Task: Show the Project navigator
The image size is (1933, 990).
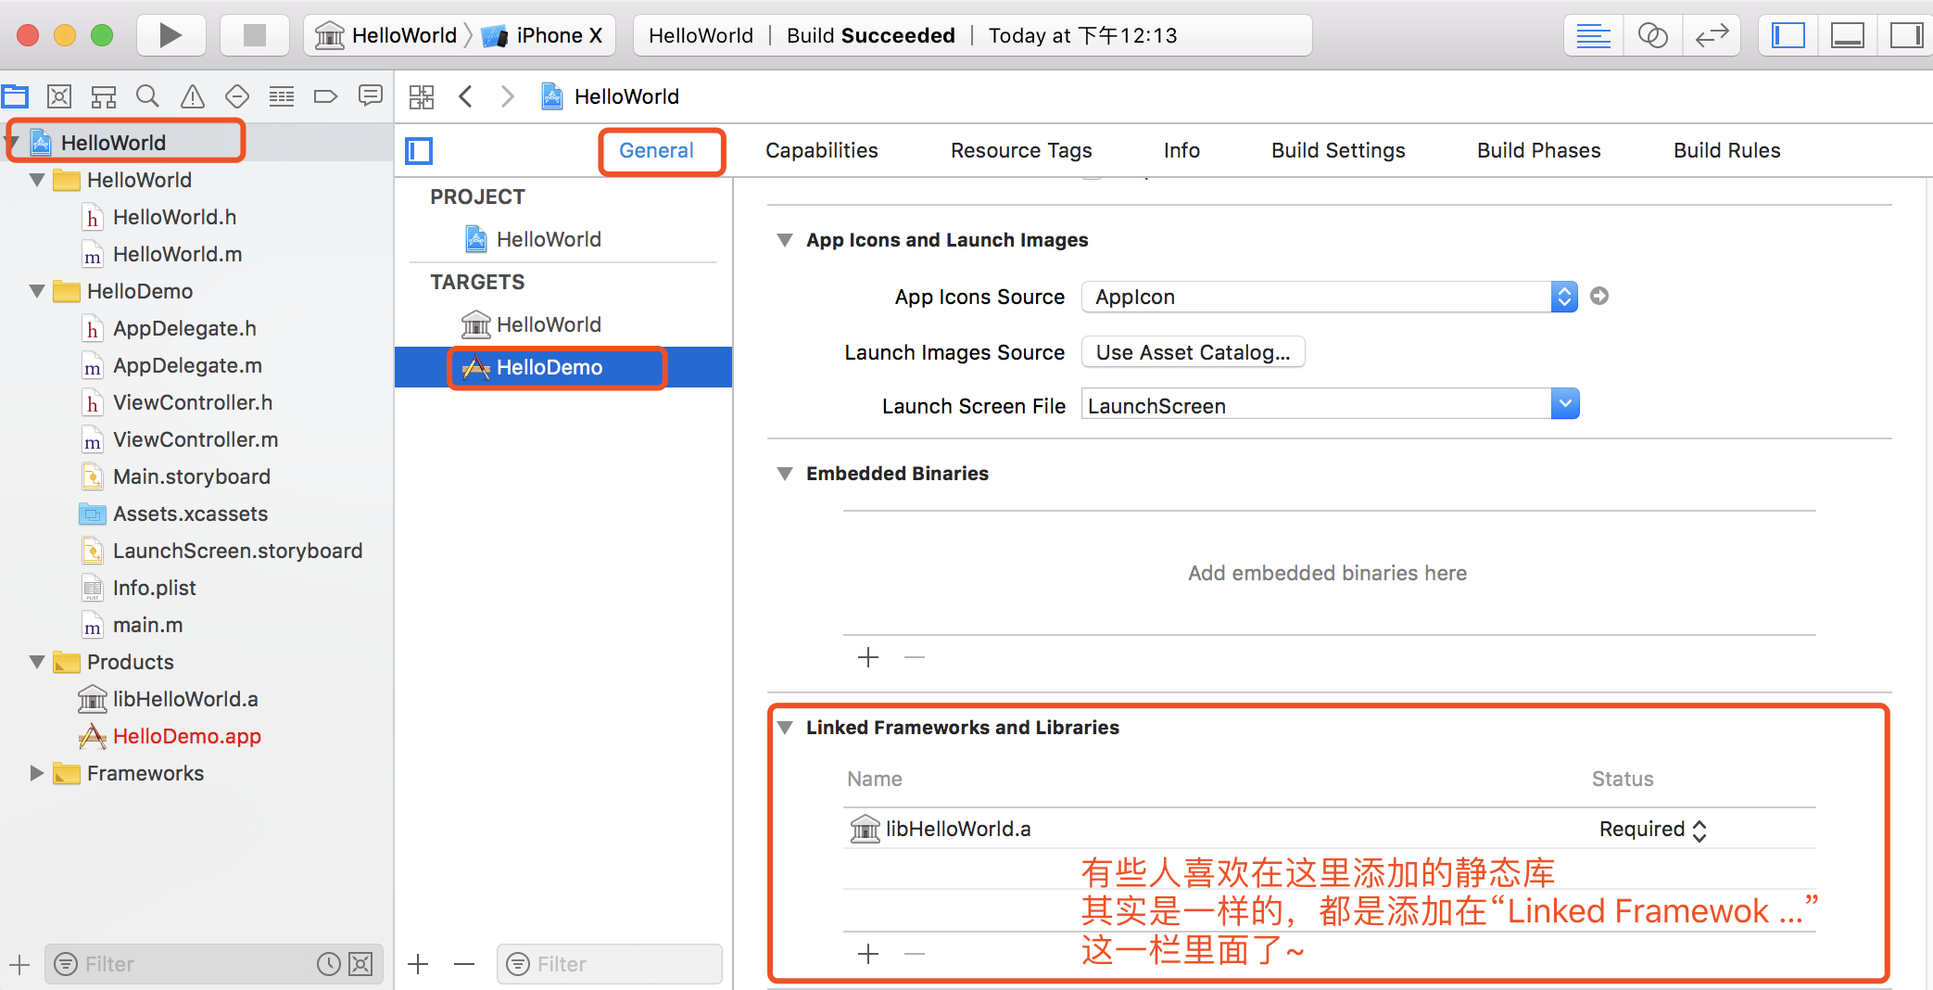Action: pos(16,96)
